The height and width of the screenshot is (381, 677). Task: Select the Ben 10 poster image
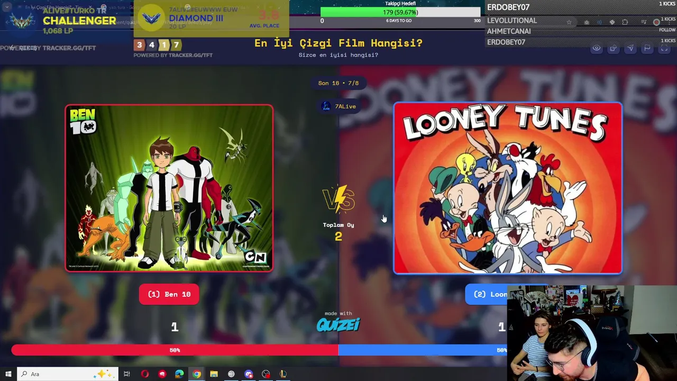[169, 188]
